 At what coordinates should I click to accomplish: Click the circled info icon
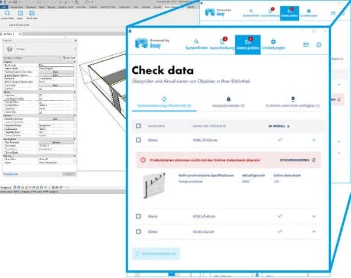tap(319, 45)
